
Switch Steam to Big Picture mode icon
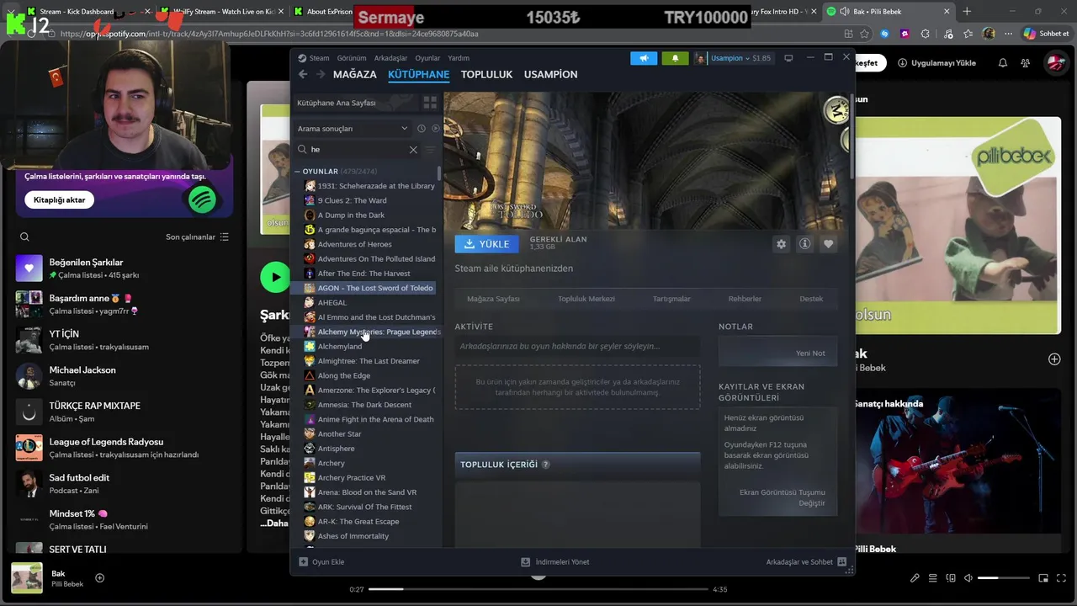(x=788, y=58)
